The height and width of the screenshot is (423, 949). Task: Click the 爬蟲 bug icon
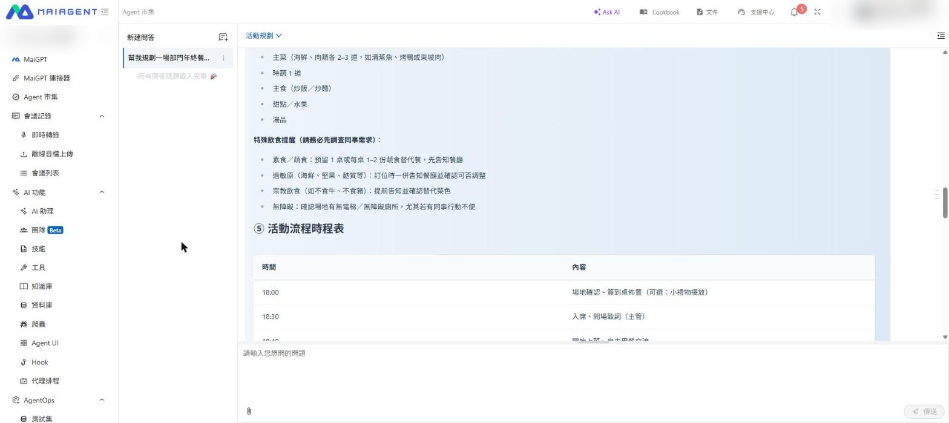(x=24, y=324)
